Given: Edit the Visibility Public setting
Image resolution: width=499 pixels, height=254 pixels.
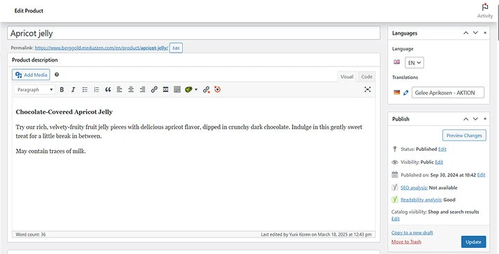Looking at the screenshot, I should [x=439, y=162].
